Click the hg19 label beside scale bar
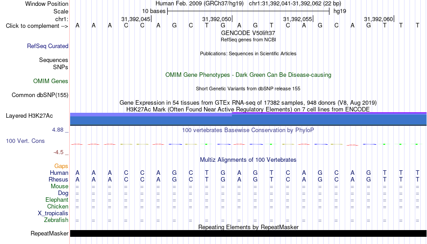Image resolution: width=427 pixels, height=244 pixels. point(340,11)
